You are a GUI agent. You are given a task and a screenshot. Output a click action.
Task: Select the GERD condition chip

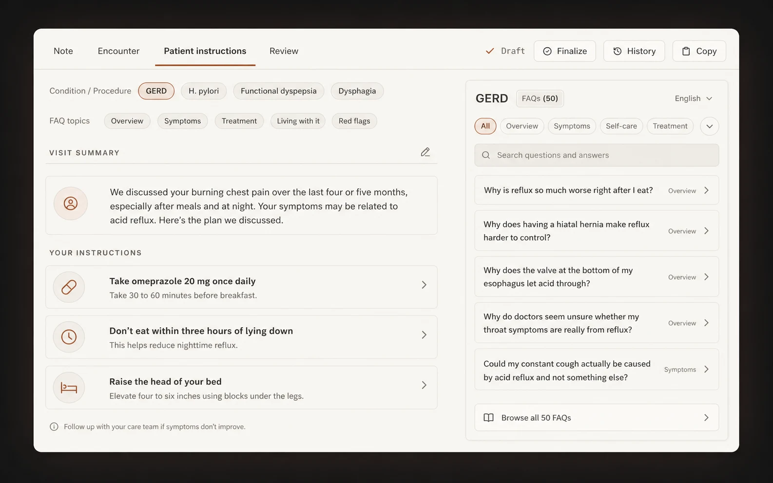point(156,91)
